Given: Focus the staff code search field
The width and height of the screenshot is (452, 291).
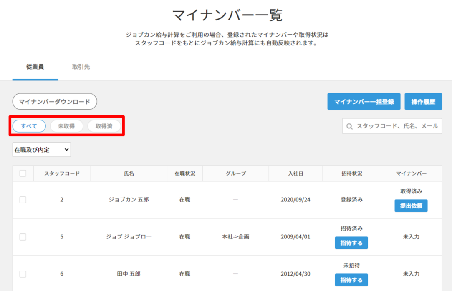Looking at the screenshot, I should (396, 126).
